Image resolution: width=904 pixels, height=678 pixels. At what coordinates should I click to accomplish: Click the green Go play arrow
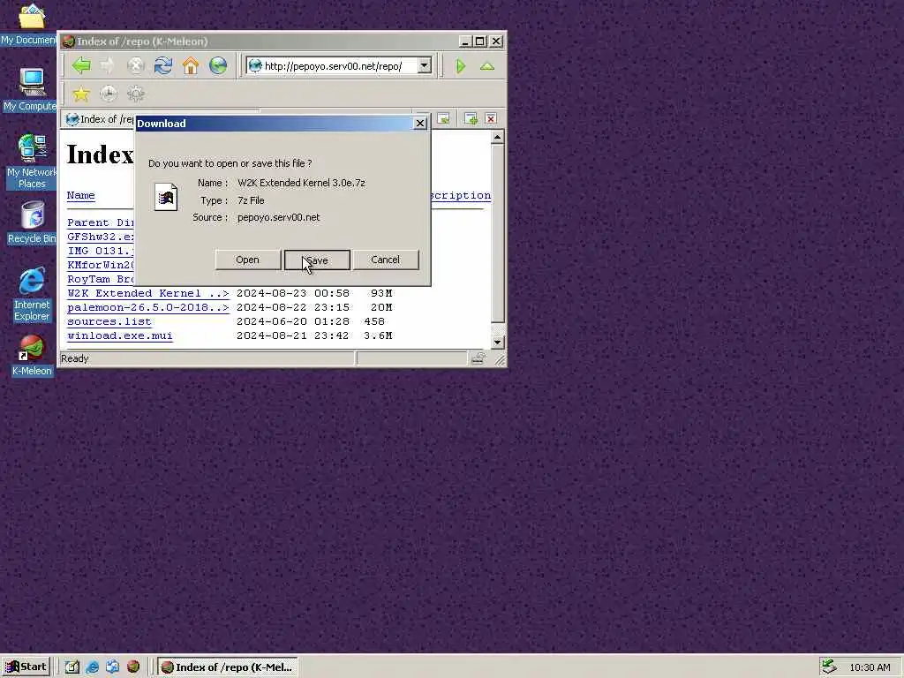pyautogui.click(x=460, y=66)
